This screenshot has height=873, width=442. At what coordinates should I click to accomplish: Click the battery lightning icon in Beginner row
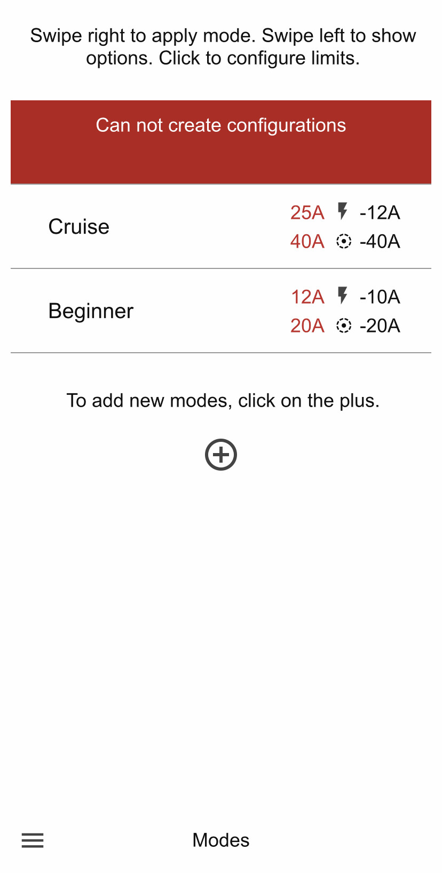click(343, 296)
